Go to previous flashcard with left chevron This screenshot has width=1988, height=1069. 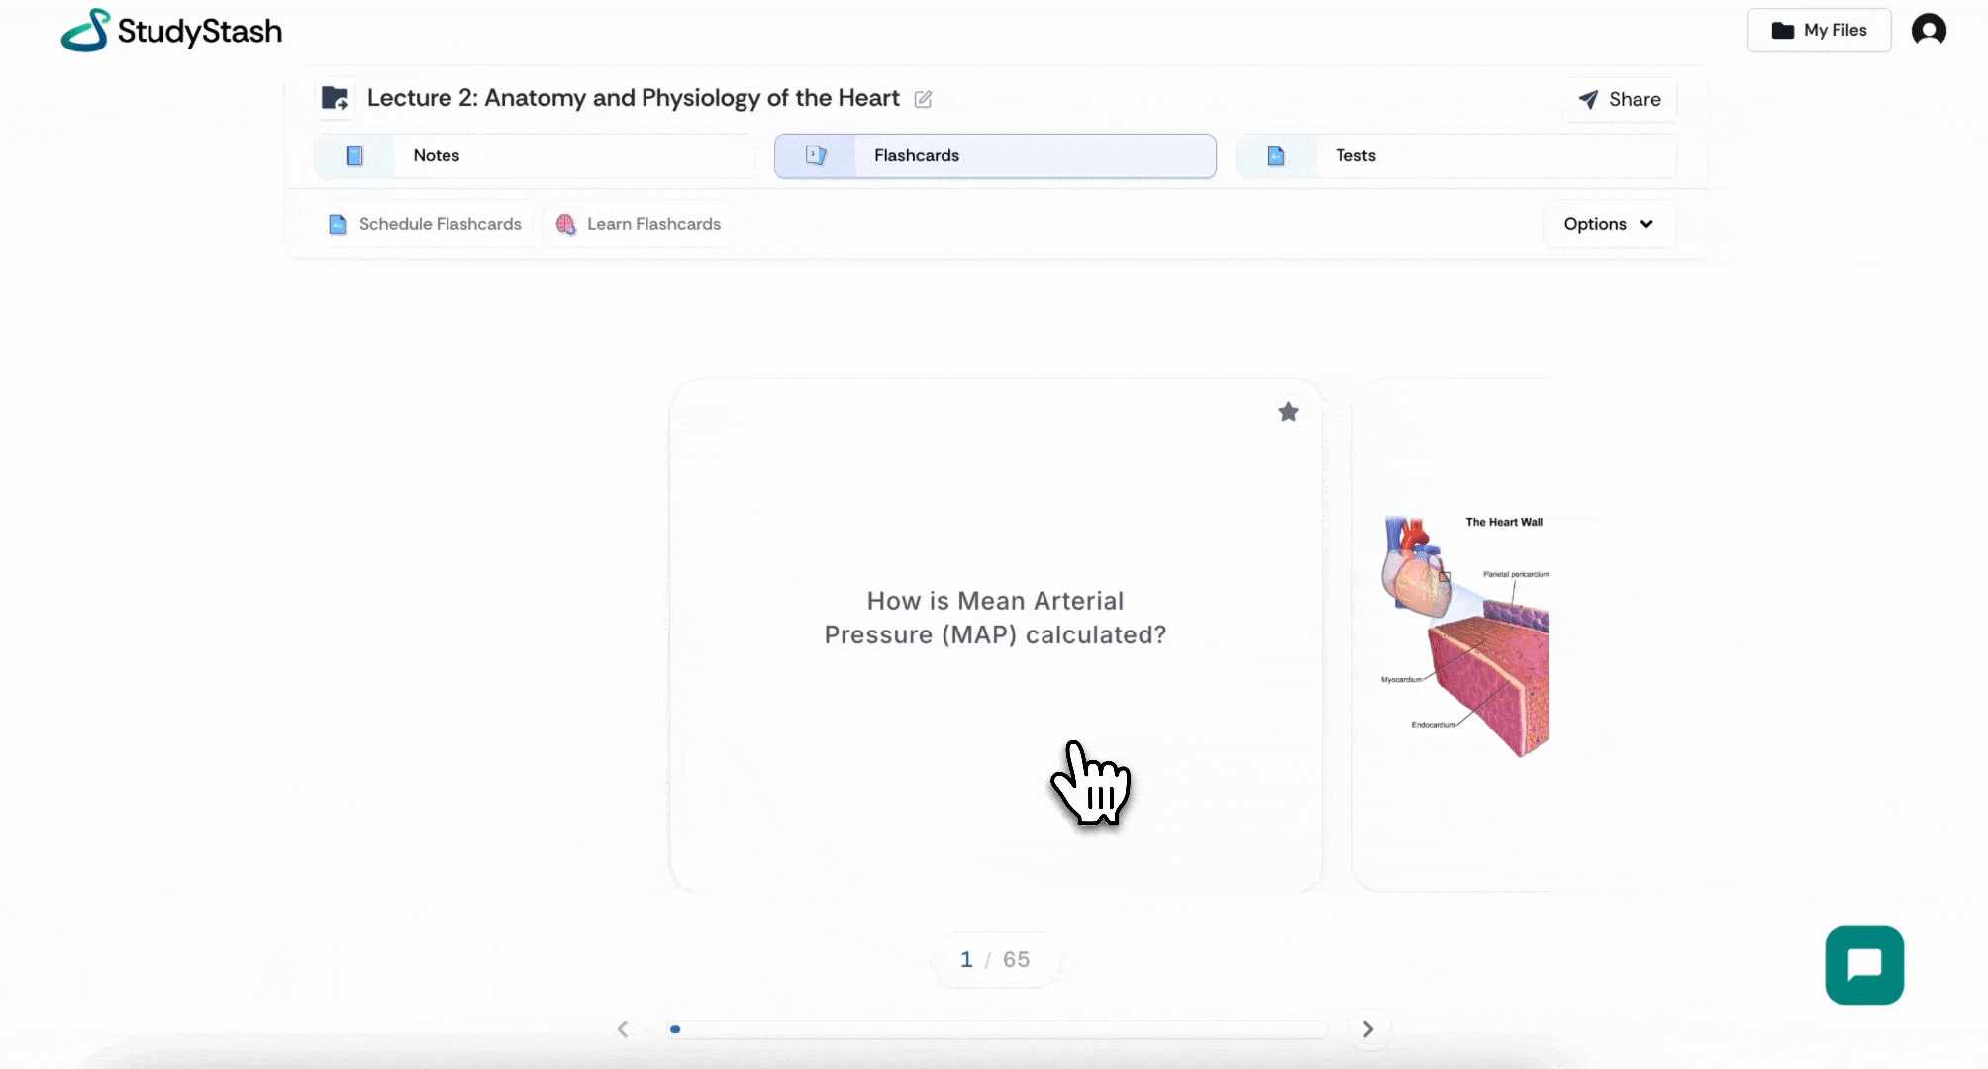pyautogui.click(x=623, y=1029)
